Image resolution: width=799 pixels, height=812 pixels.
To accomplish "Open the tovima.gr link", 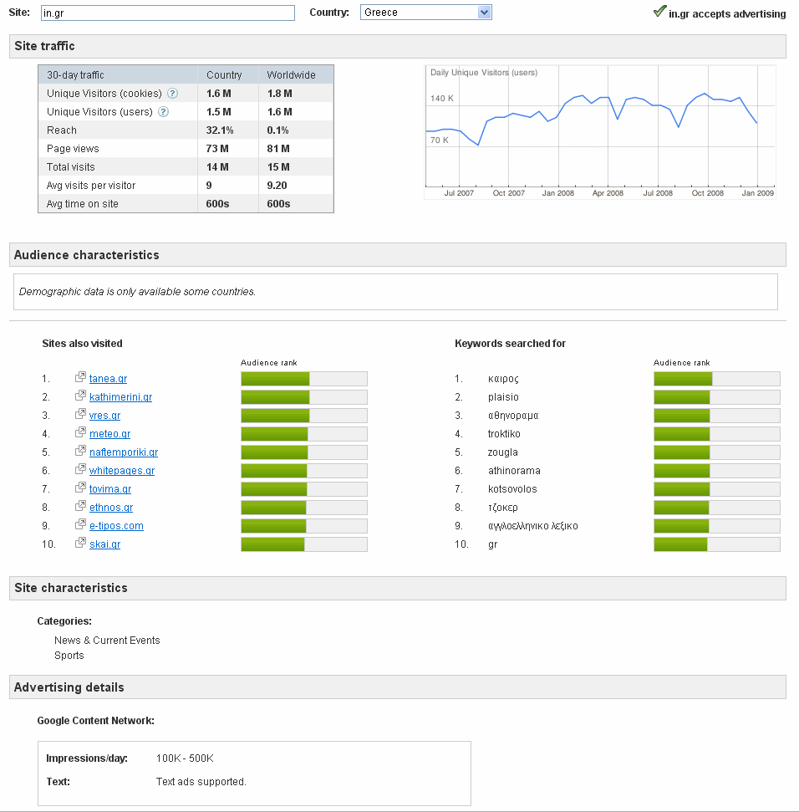I will 110,489.
